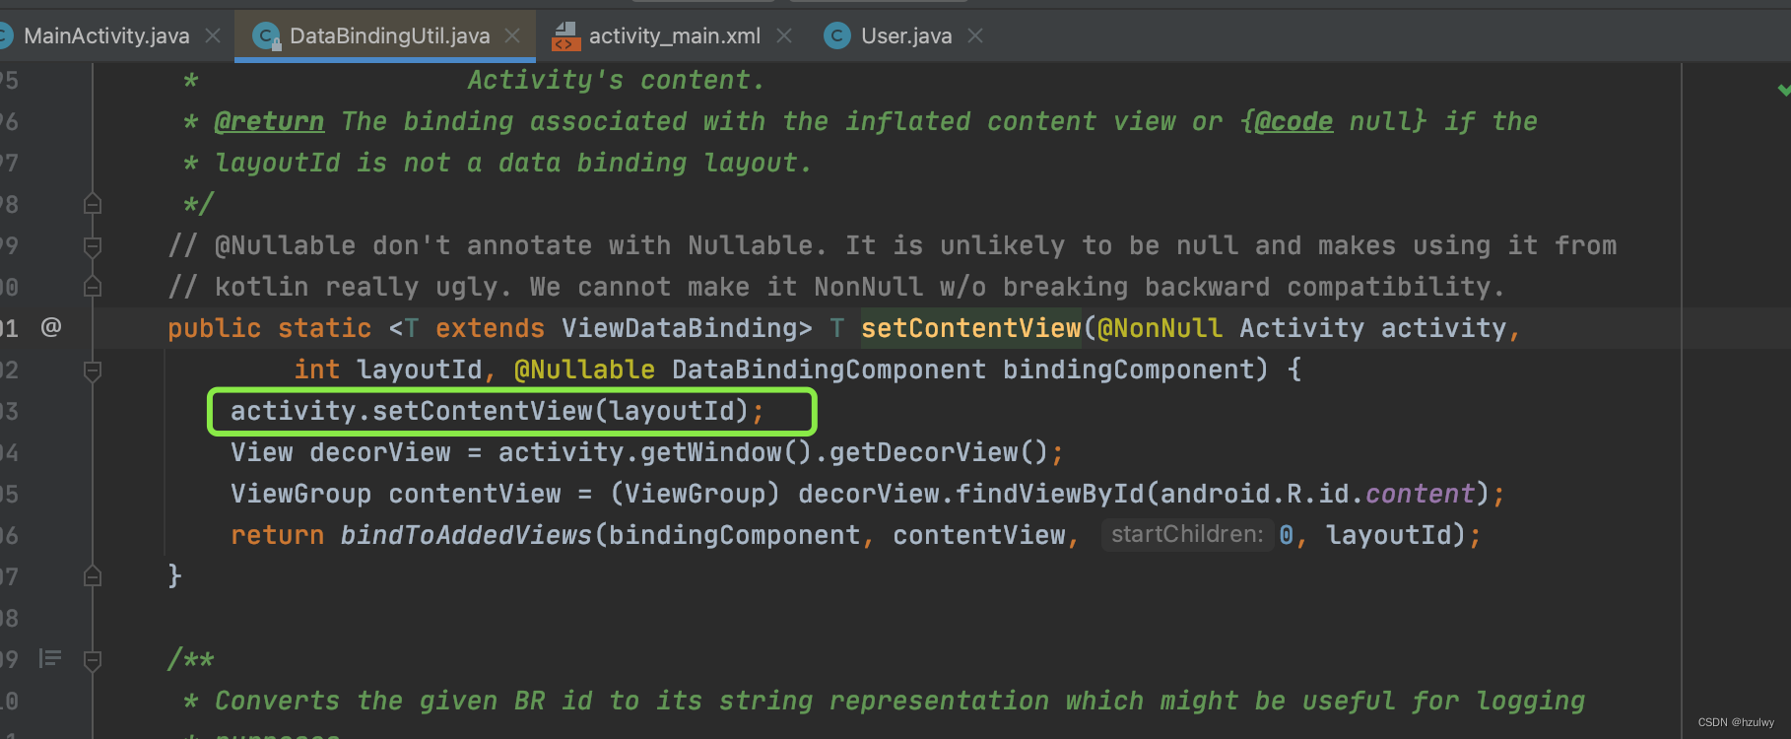Click the @Nullable annotation before DataBindingComponent
The image size is (1791, 739).
coord(584,369)
